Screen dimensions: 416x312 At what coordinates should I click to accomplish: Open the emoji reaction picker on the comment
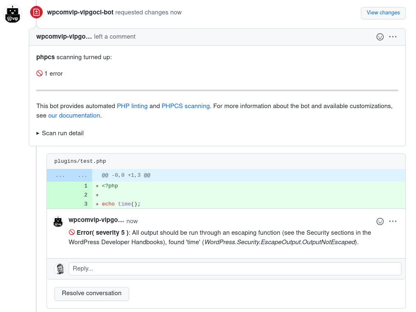[x=379, y=37]
